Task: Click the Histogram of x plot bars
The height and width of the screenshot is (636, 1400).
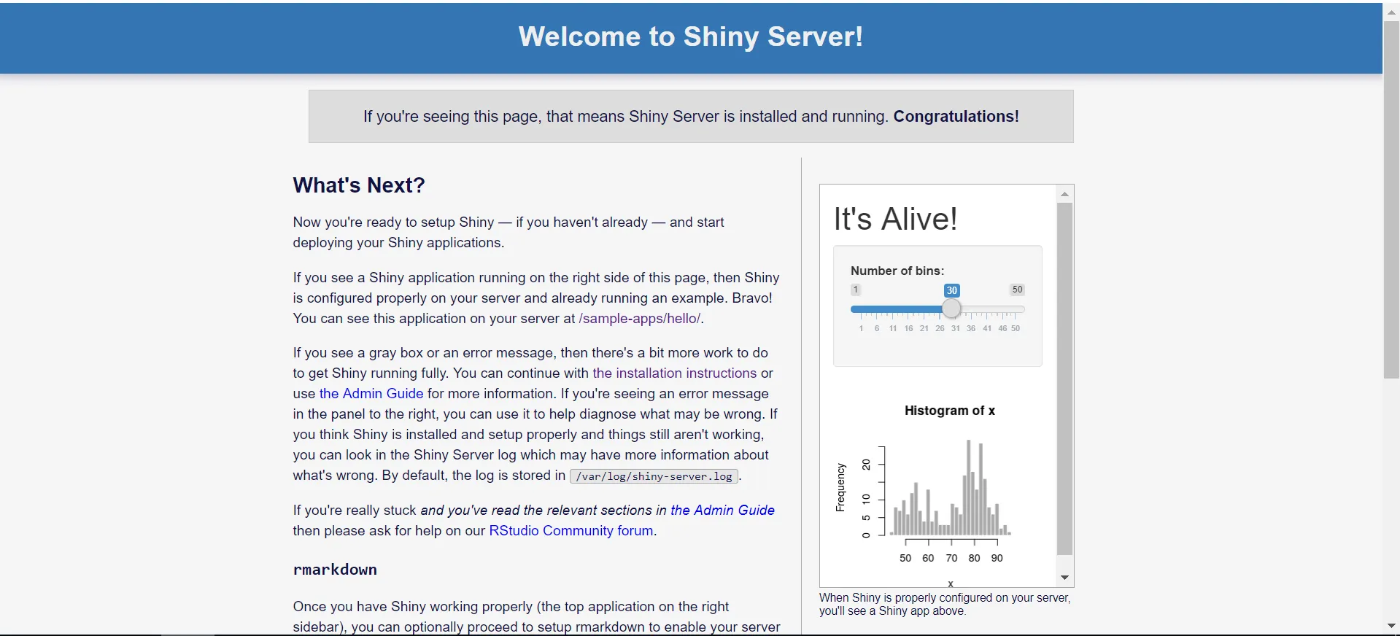Action: (x=951, y=487)
